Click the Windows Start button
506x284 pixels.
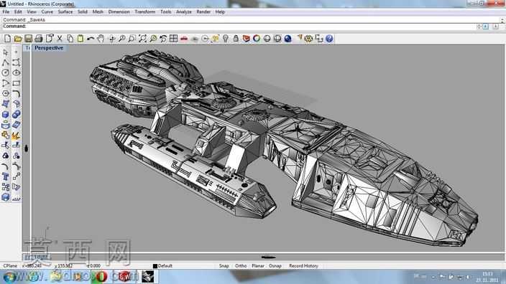(x=9, y=277)
